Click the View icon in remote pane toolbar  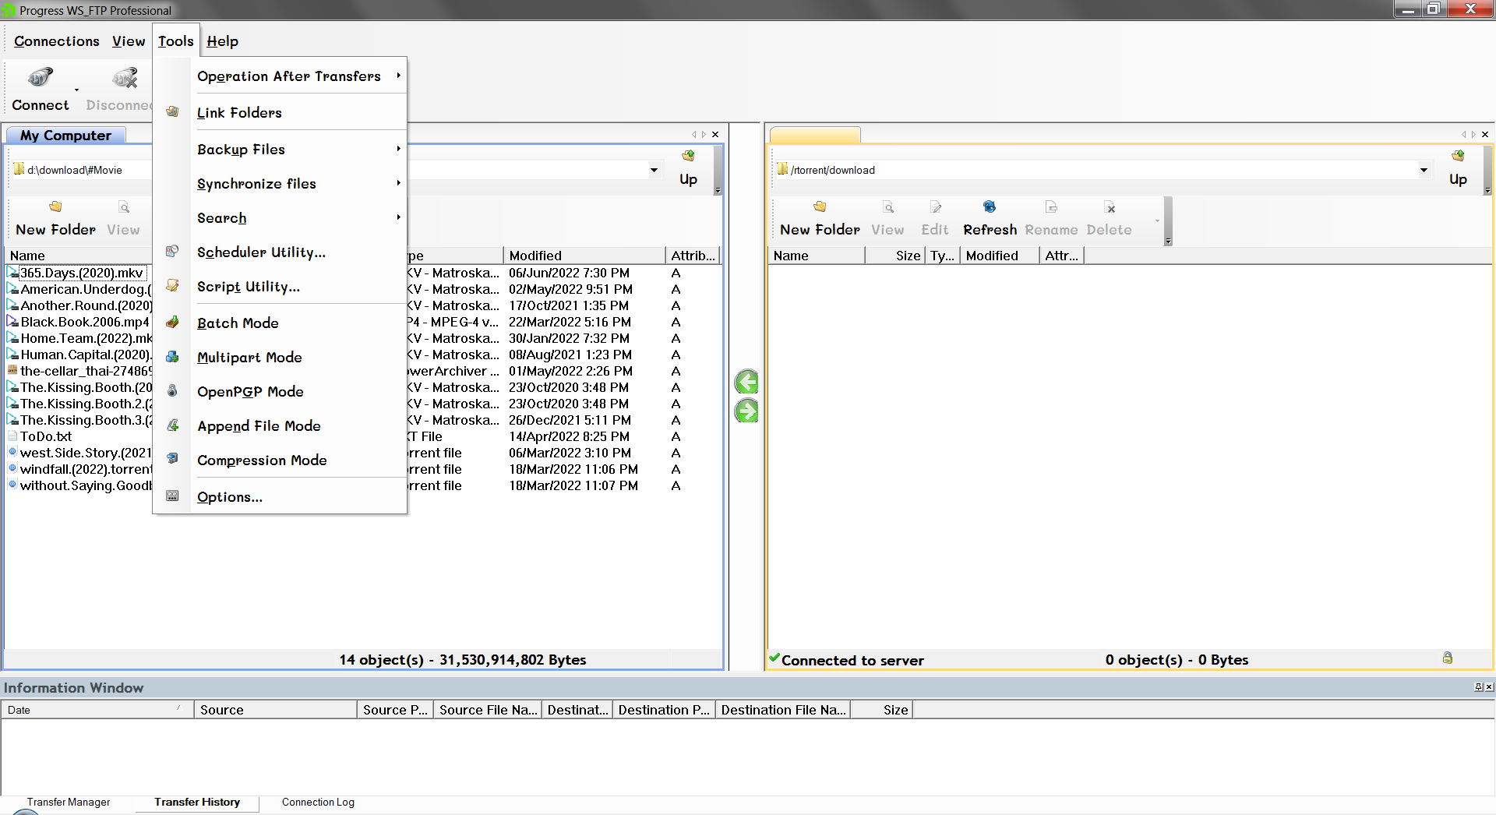(888, 207)
